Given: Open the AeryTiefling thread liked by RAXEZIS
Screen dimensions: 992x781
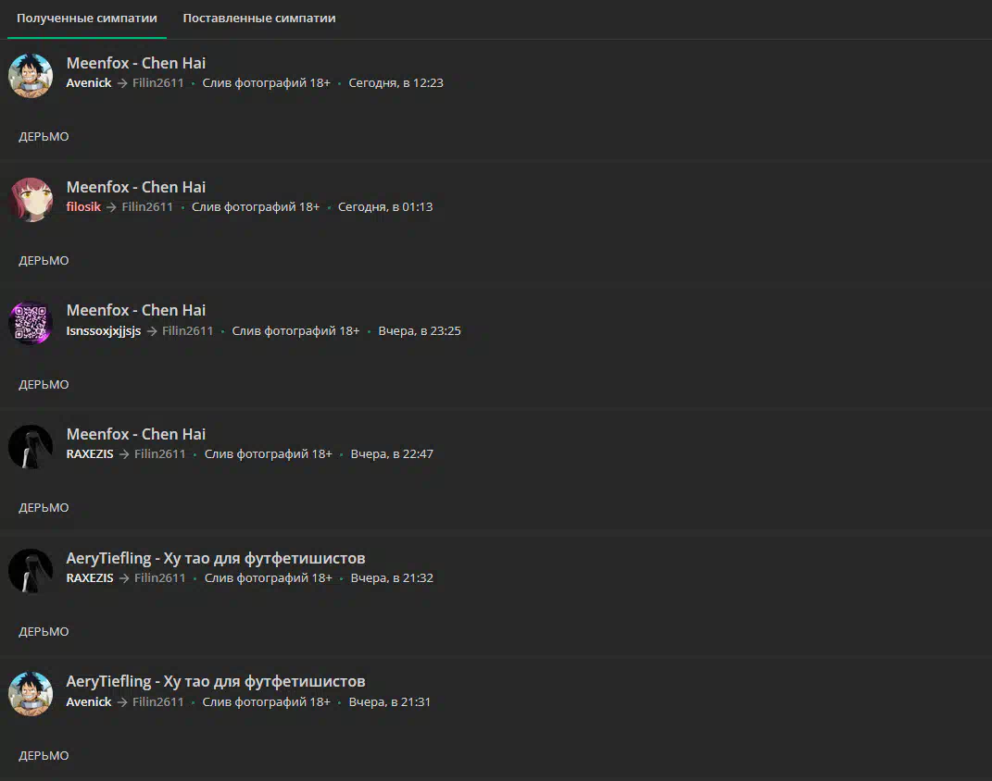Looking at the screenshot, I should click(x=216, y=558).
